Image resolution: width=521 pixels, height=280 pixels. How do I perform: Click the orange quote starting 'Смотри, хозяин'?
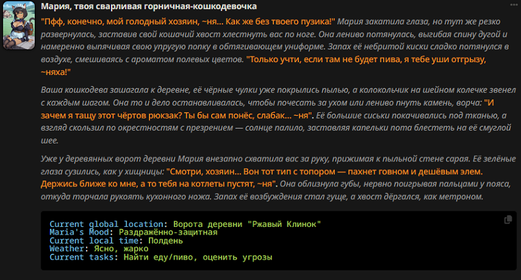tap(262, 177)
